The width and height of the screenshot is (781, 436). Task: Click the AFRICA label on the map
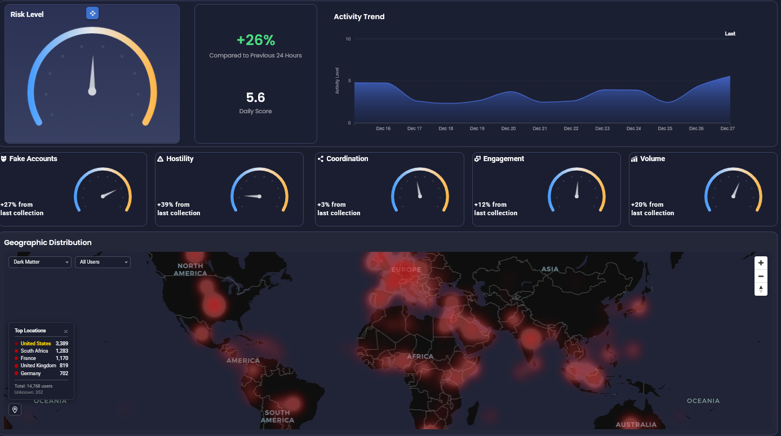420,357
